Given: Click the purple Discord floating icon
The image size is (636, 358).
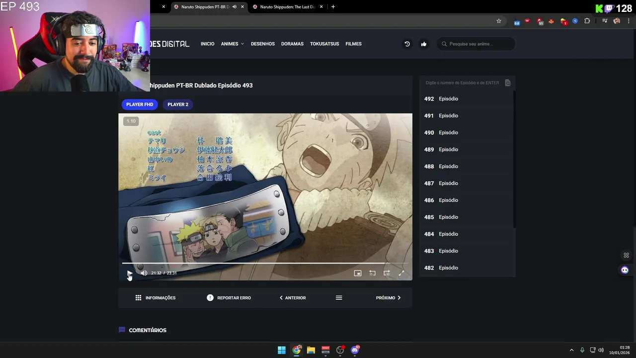Looking at the screenshot, I should (x=625, y=270).
